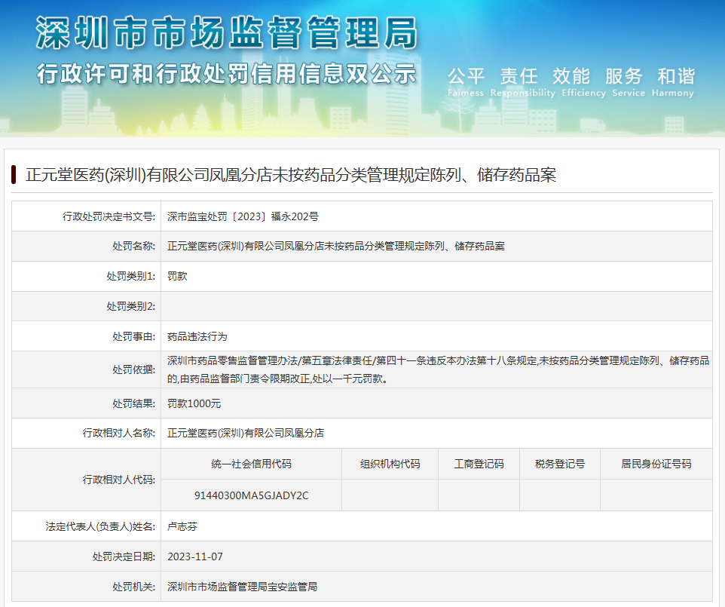Click the 深圳市市场监督管理局宝安监管局 authority value
Viewport: 725px width, 607px height.
(242, 587)
